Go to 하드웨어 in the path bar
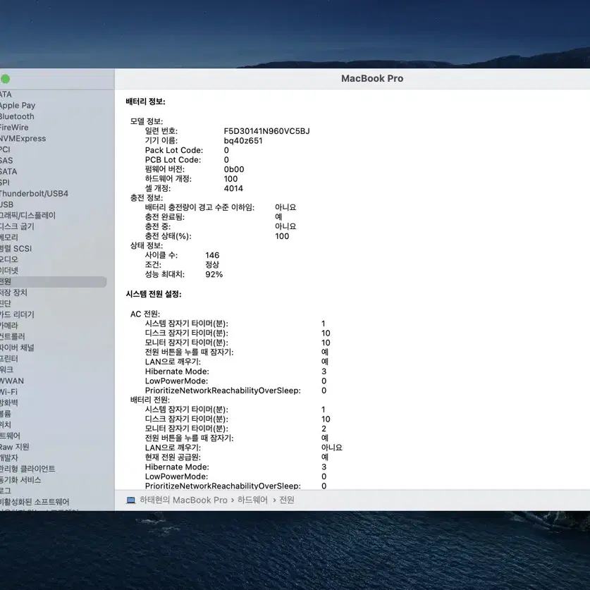Image resolution: width=590 pixels, height=590 pixels. click(x=252, y=500)
